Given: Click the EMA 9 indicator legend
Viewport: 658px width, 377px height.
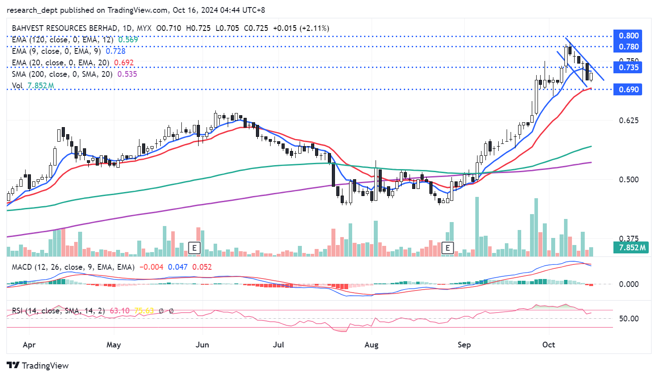Looking at the screenshot, I should click(x=56, y=51).
